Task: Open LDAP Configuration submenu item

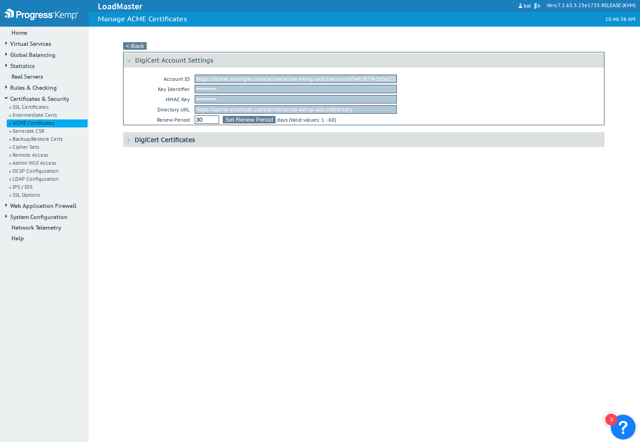Action: (36, 179)
